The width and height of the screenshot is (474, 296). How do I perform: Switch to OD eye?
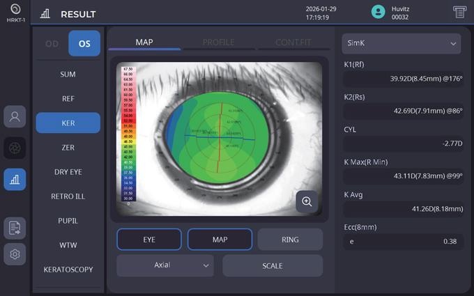52,44
